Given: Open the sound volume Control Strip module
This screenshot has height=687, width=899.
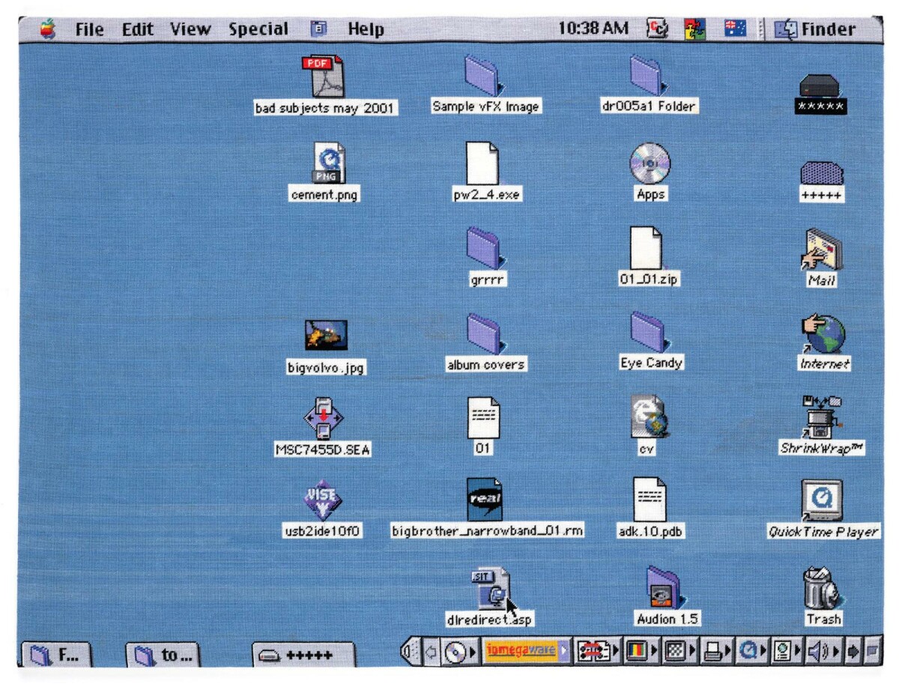Looking at the screenshot, I should point(823,652).
